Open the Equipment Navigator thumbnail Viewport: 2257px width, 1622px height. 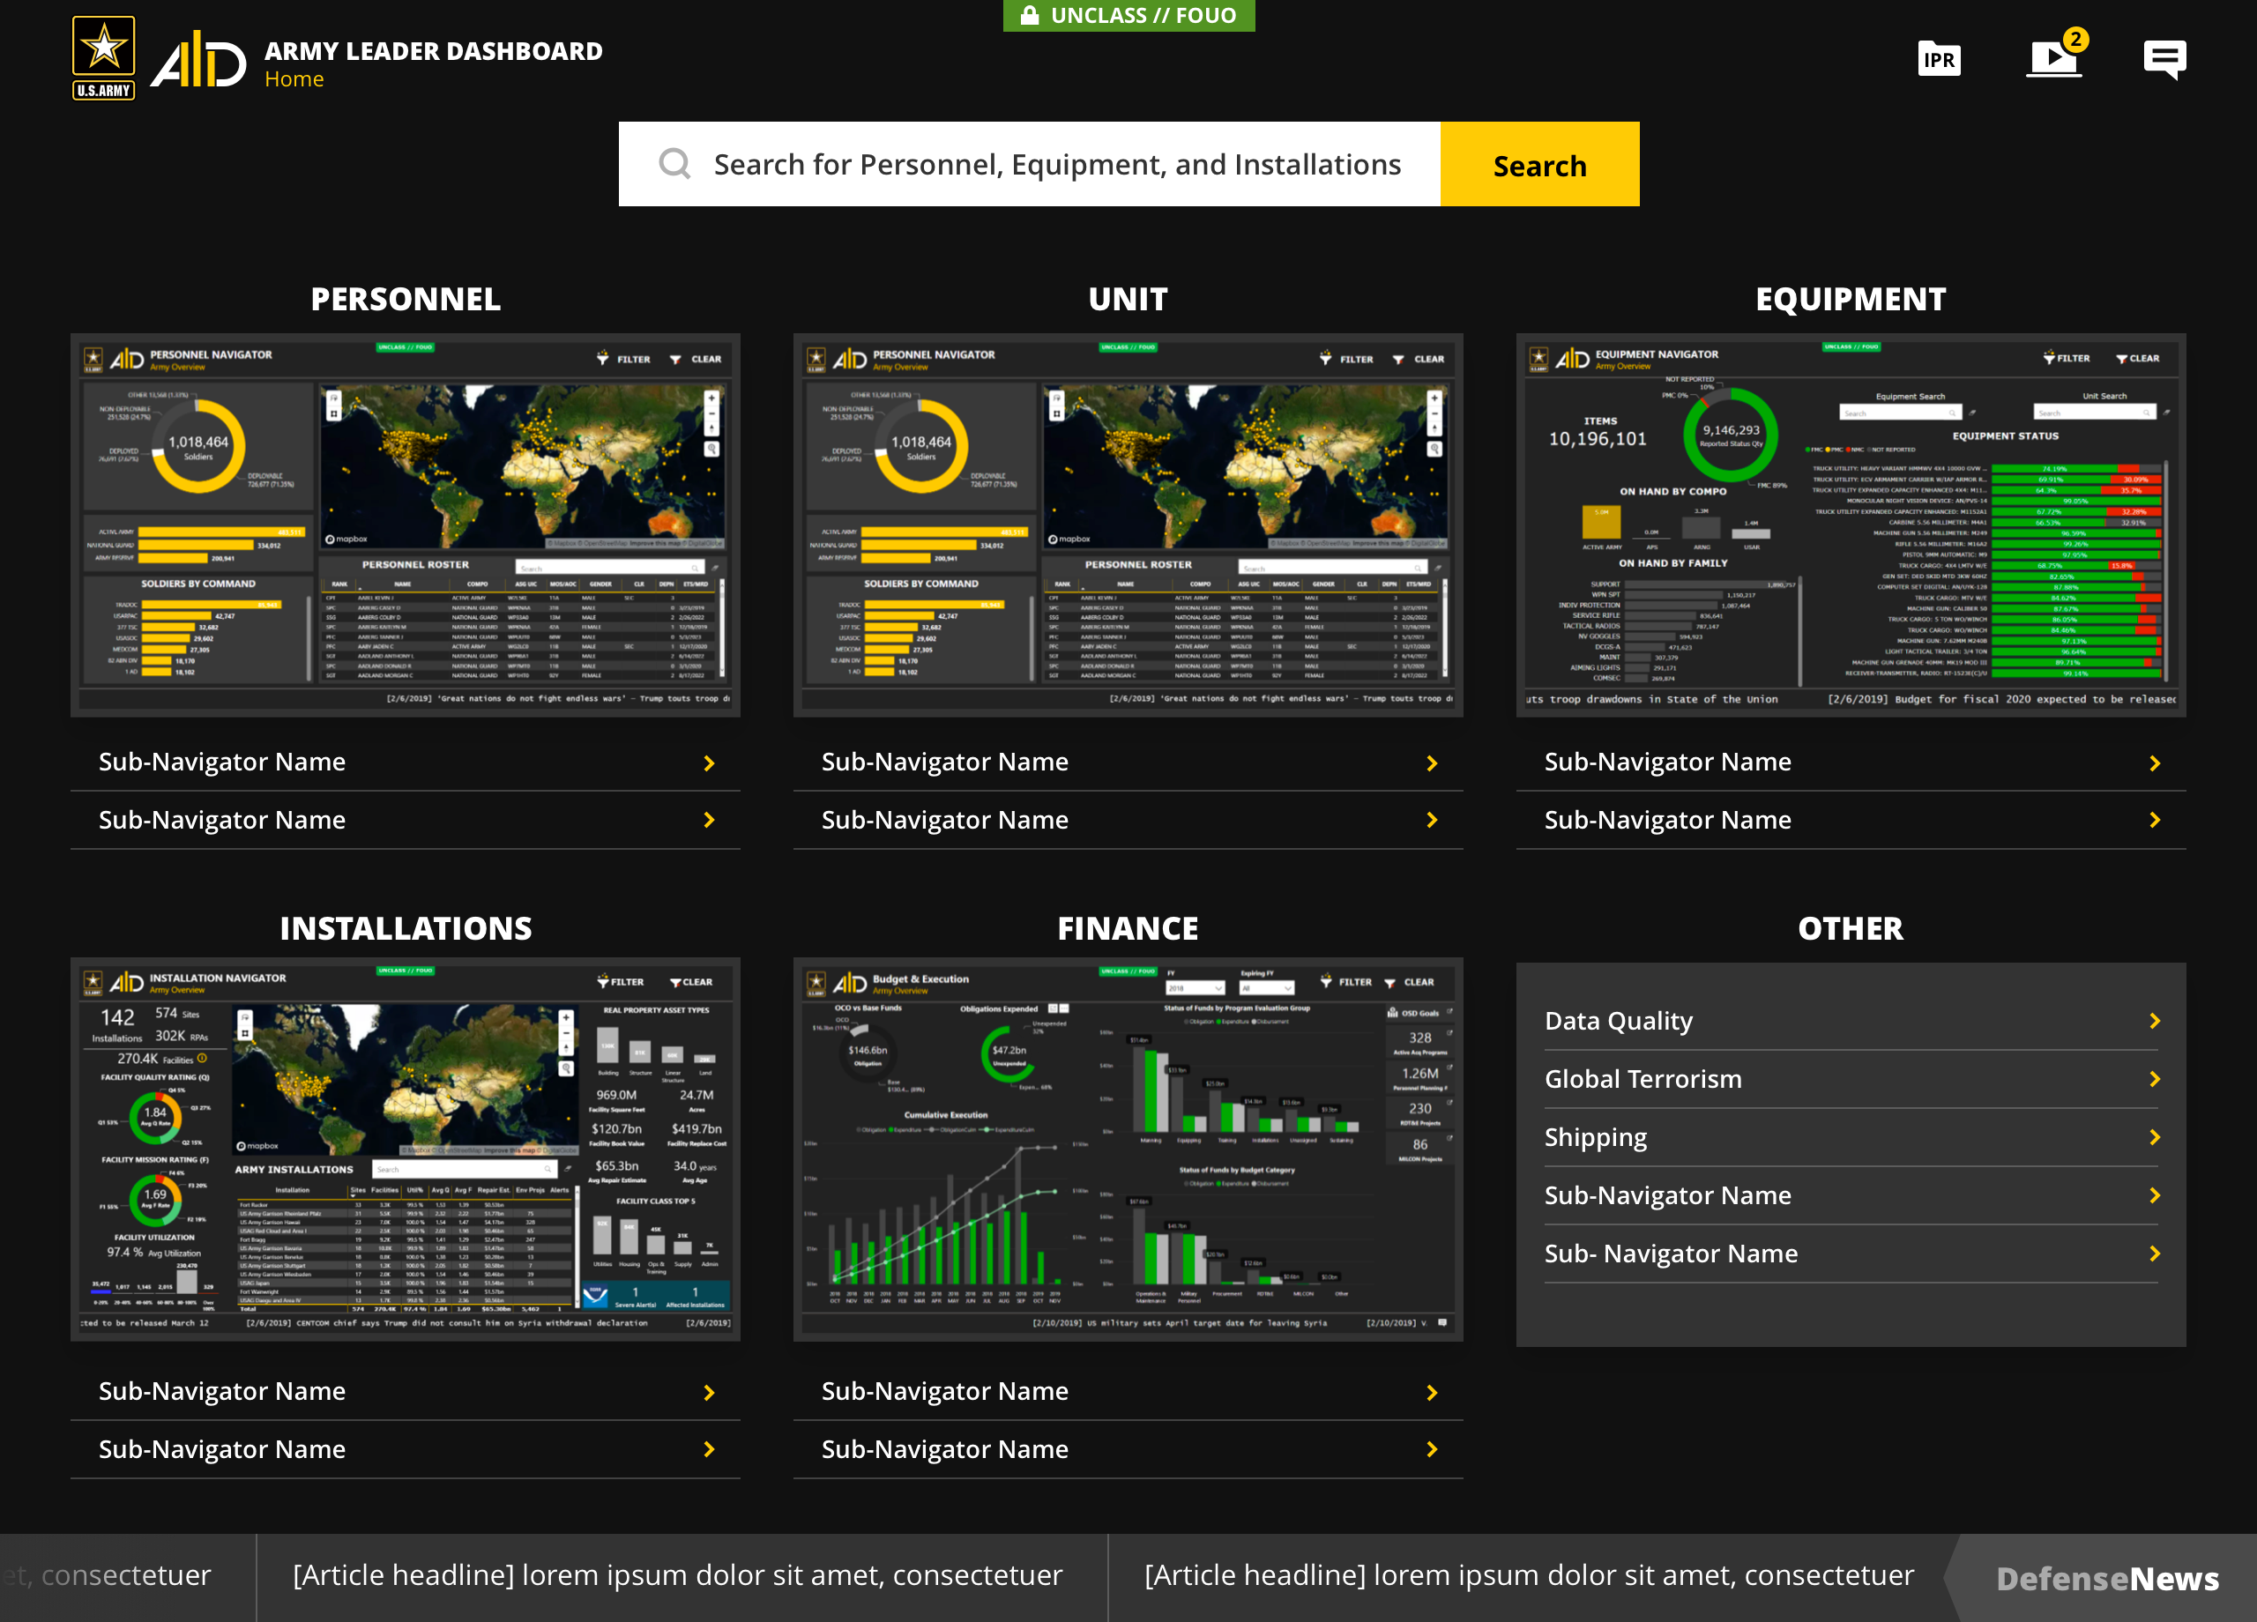point(1850,525)
